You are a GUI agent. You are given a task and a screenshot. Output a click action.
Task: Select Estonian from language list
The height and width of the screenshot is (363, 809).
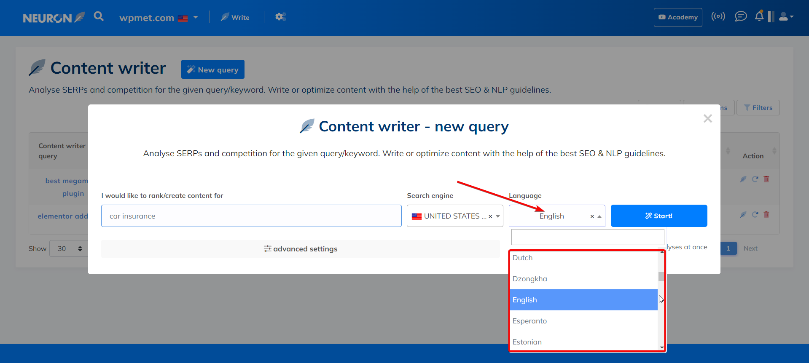(x=584, y=342)
